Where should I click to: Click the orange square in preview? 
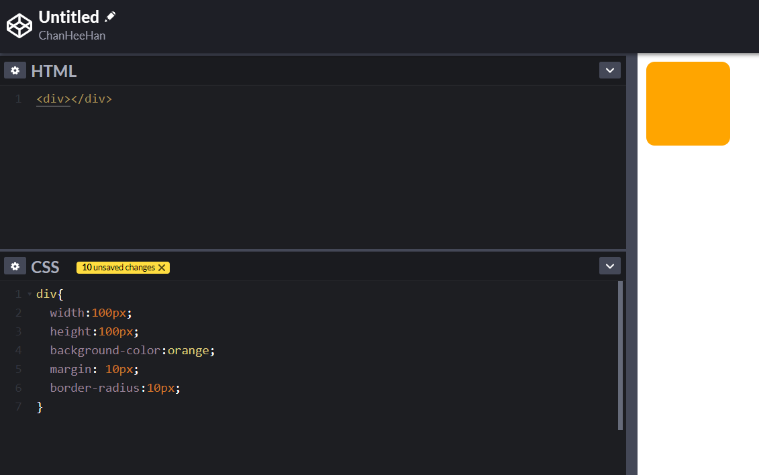tap(688, 103)
